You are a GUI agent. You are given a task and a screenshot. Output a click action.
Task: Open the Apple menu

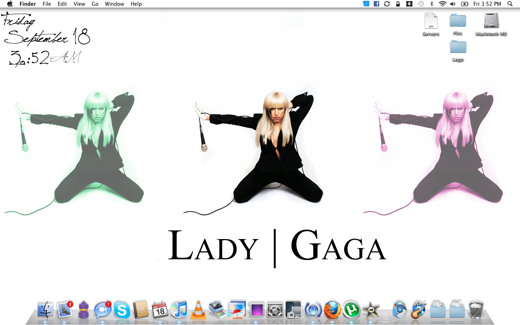tap(10, 4)
